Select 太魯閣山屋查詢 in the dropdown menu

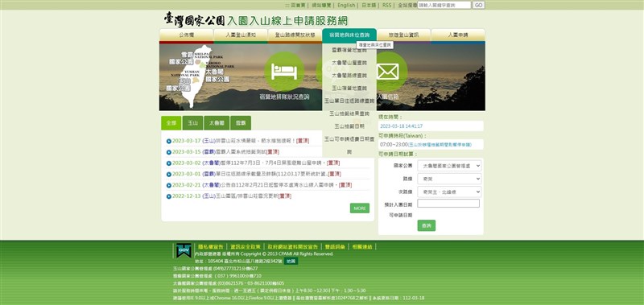pos(349,63)
